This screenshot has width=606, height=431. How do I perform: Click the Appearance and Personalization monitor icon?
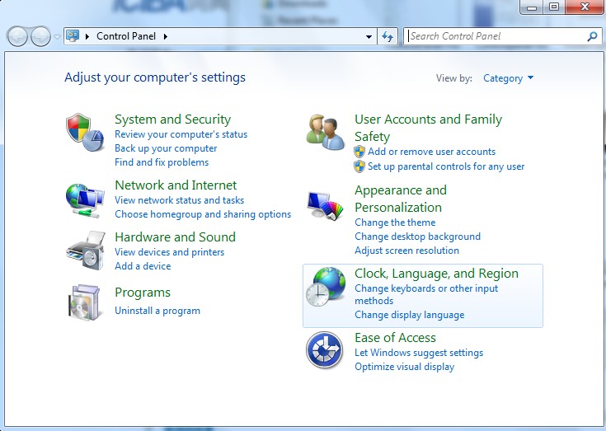[x=326, y=206]
